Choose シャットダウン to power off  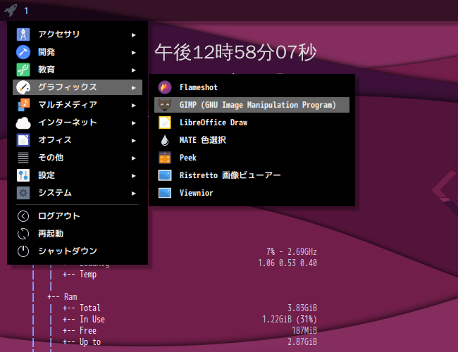(78, 251)
